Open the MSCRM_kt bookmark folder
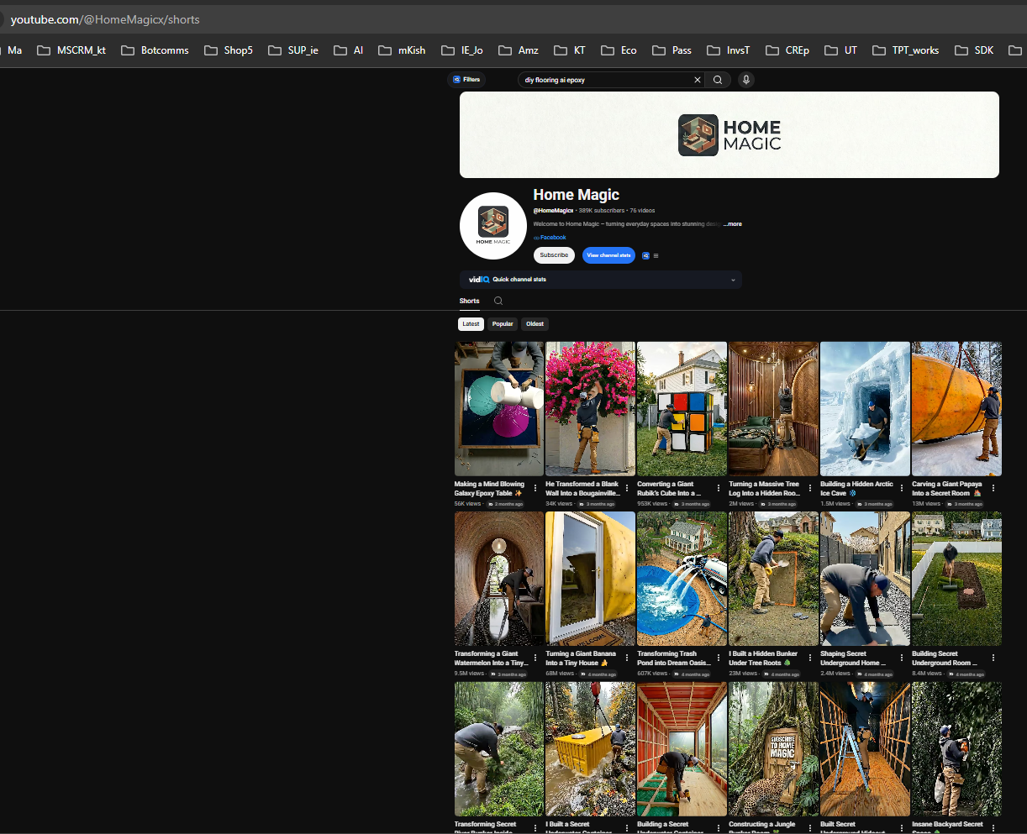The image size is (1027, 834). [x=71, y=50]
